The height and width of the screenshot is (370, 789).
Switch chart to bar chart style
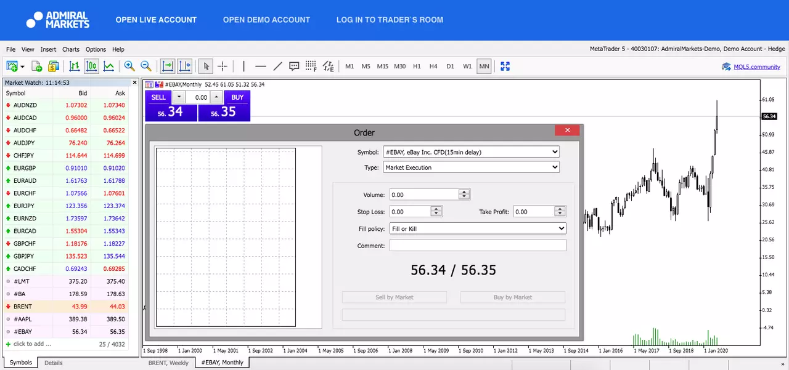[75, 66]
